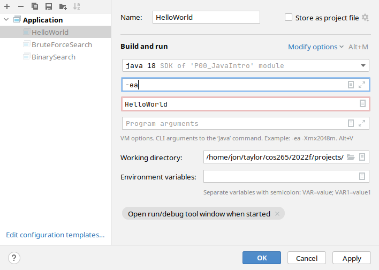Select the BinarySearch configuration
The height and width of the screenshot is (270, 379).
[x=53, y=57]
